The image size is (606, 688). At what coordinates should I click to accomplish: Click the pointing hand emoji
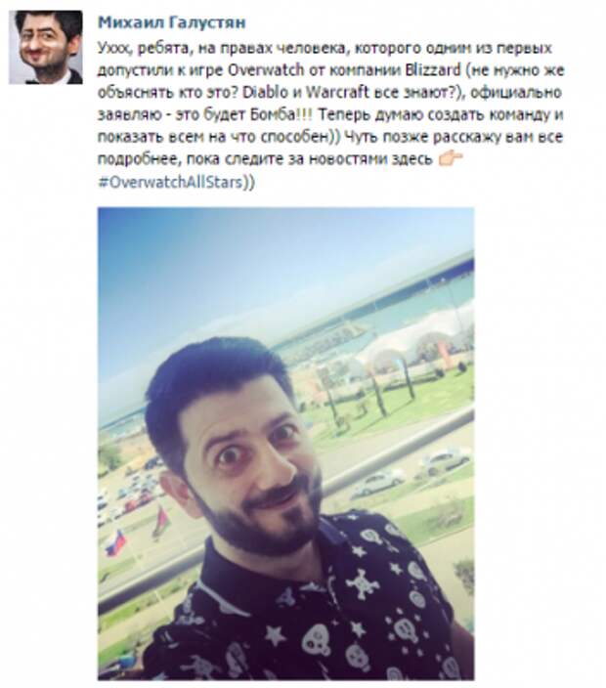click(x=451, y=158)
